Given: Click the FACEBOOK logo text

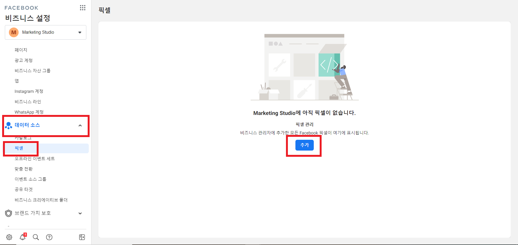Looking at the screenshot, I should tap(21, 8).
